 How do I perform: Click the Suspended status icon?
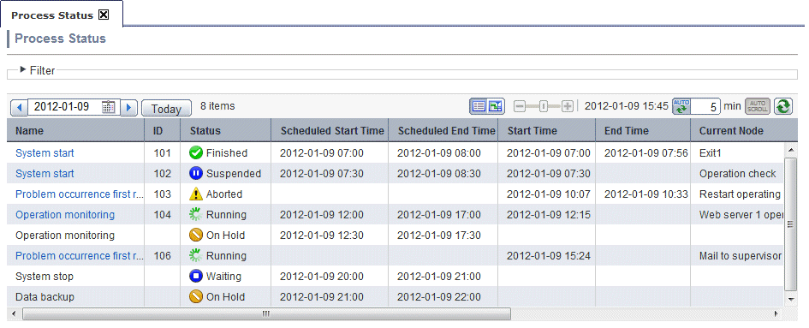pos(195,174)
